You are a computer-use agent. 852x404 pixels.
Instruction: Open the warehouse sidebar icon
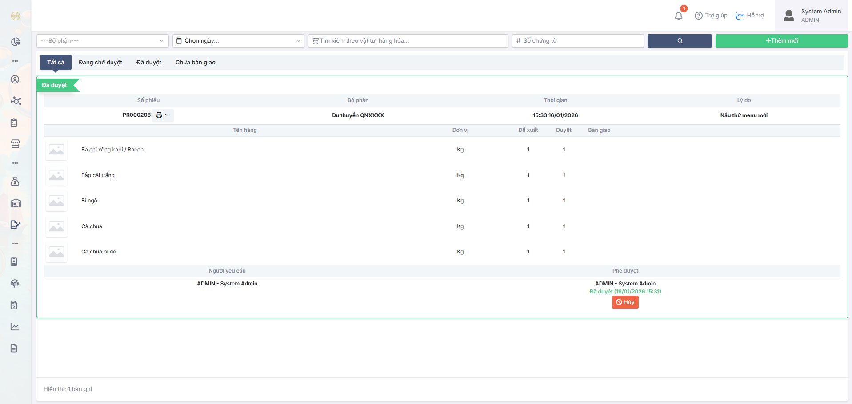coord(16,203)
